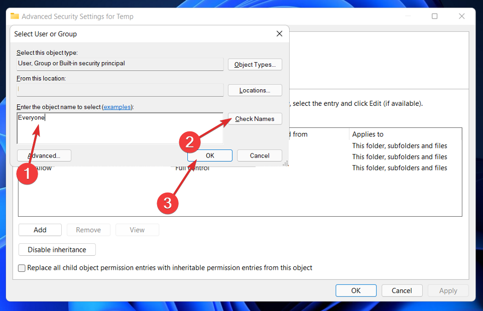The image size is (483, 311).
Task: Select second 'This folder, subfolders and files' row
Action: tap(400, 157)
